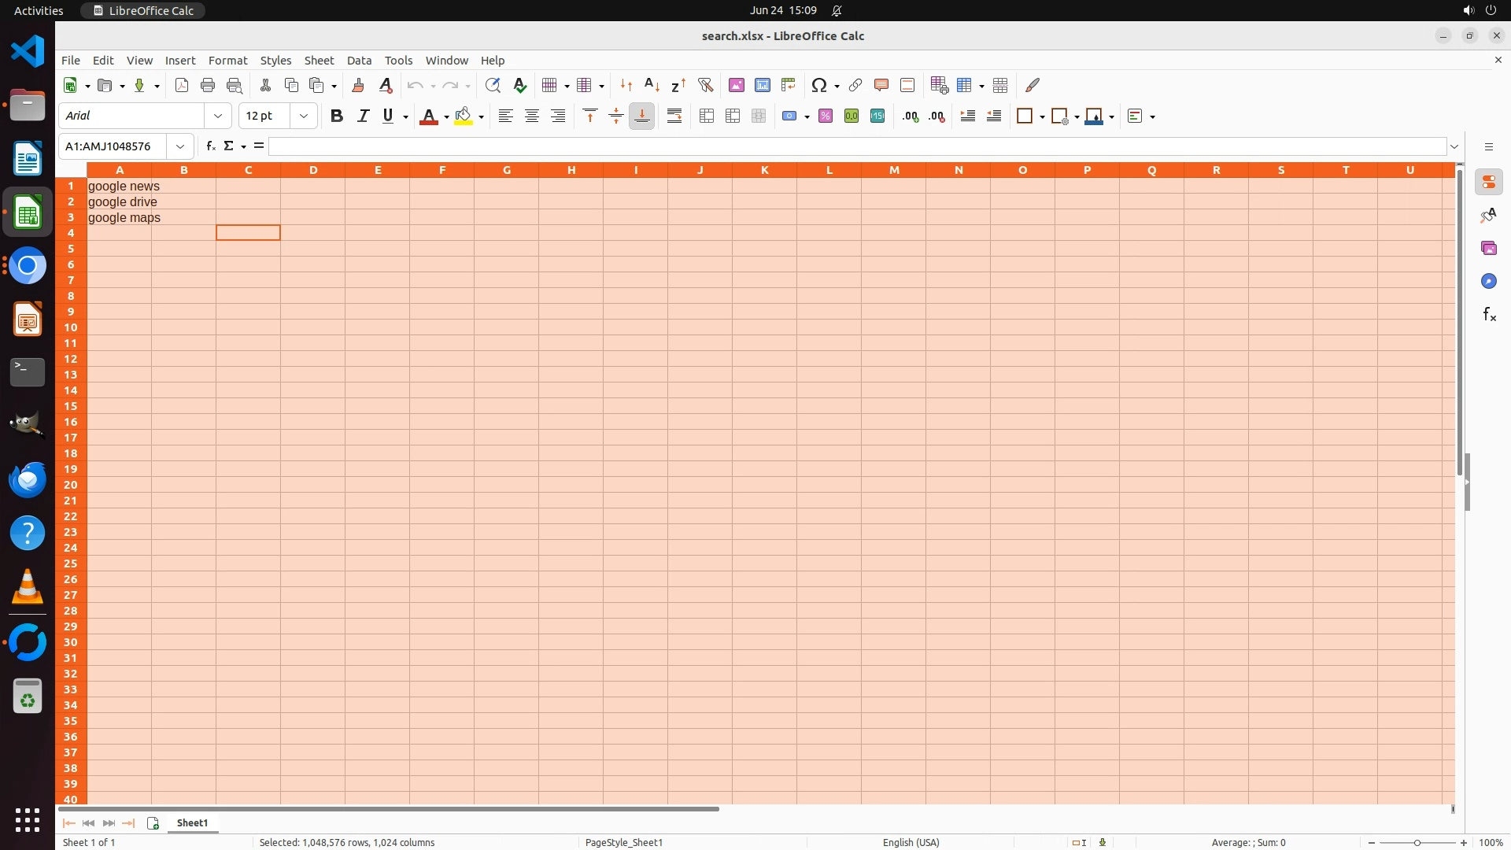1511x850 pixels.
Task: Open the Data menu
Action: pos(359,61)
